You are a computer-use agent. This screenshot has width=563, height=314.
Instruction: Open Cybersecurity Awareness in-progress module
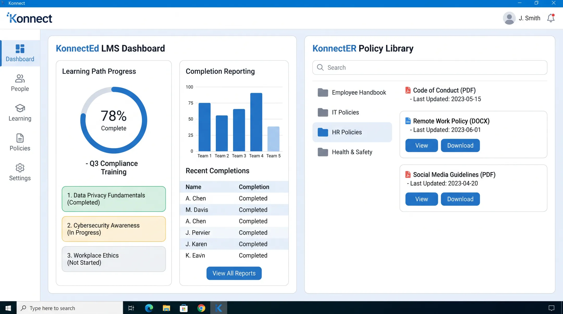click(114, 229)
